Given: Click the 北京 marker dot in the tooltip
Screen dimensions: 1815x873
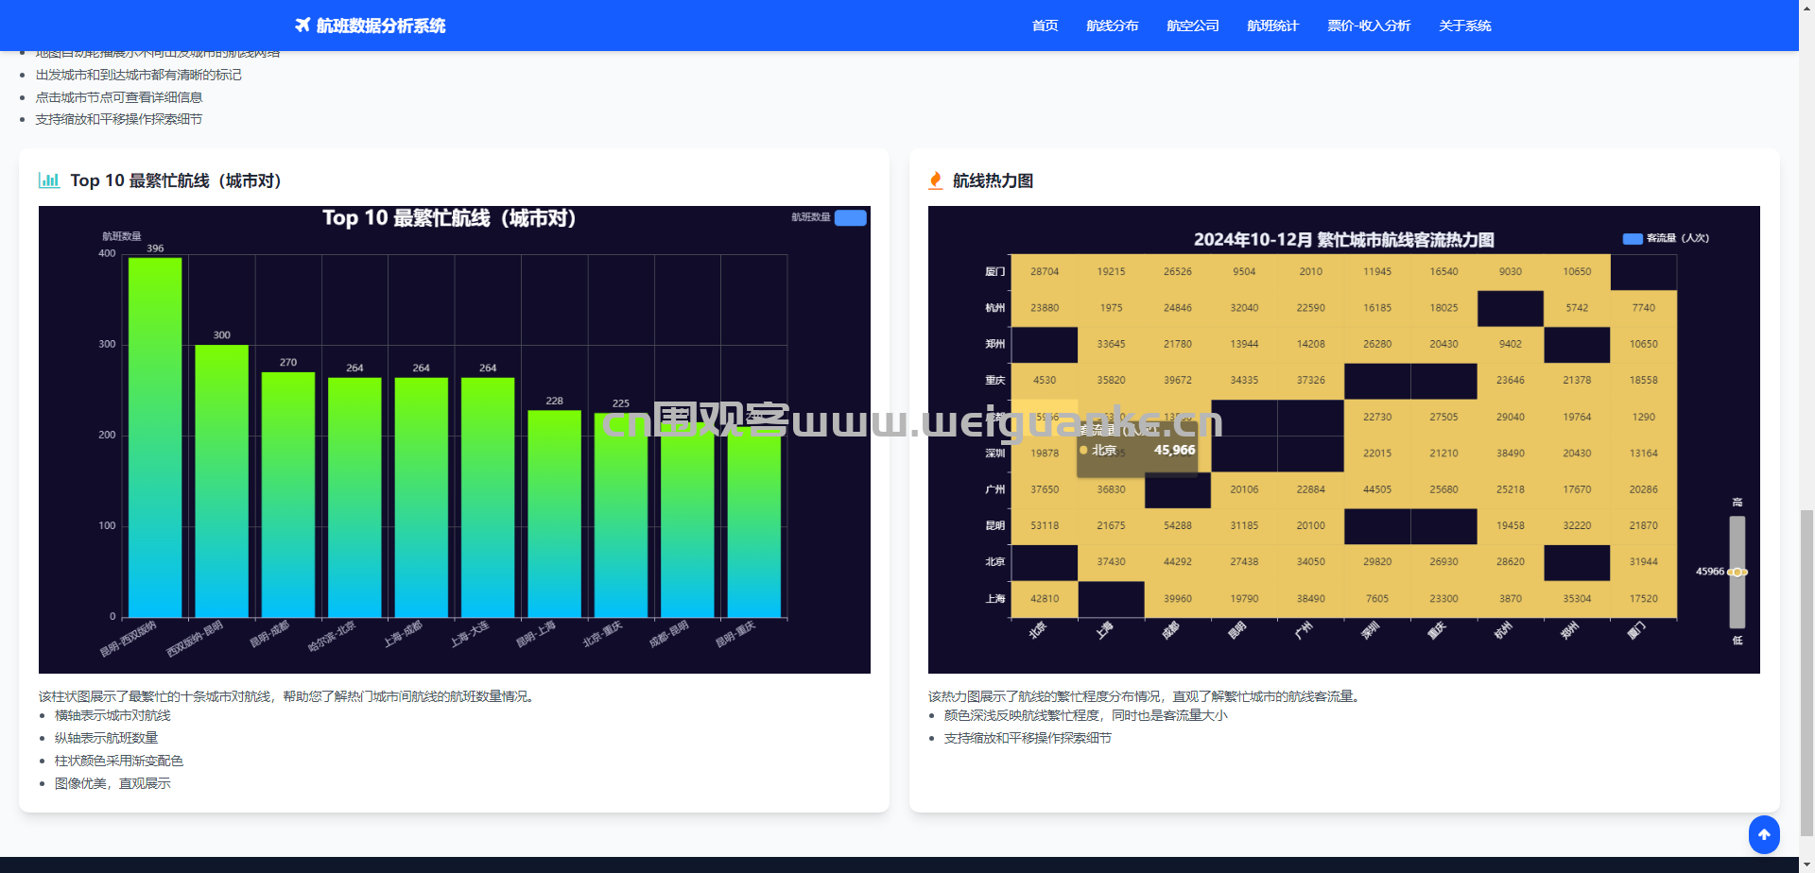Looking at the screenshot, I should (x=1083, y=451).
